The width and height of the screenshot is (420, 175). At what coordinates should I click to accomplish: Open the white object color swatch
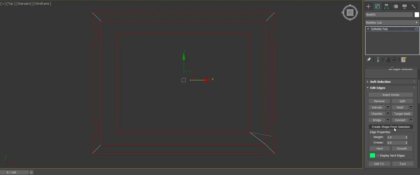click(x=417, y=15)
